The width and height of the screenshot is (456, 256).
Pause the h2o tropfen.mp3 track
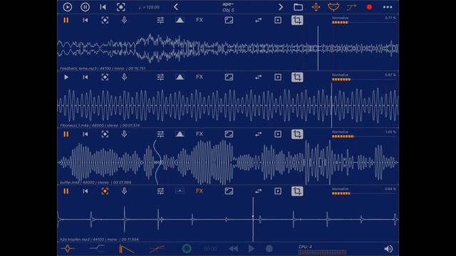[66, 191]
